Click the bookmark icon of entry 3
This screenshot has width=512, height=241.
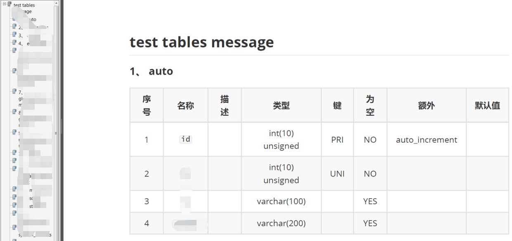point(14,35)
